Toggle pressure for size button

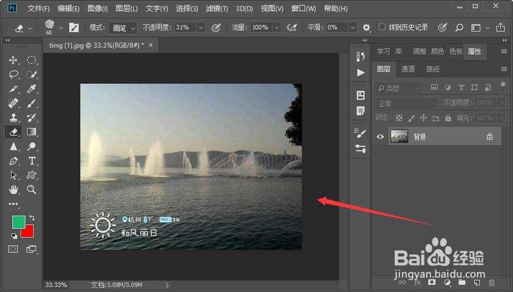point(442,28)
